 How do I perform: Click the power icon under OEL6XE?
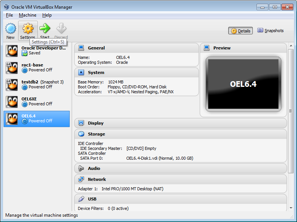[25, 104]
